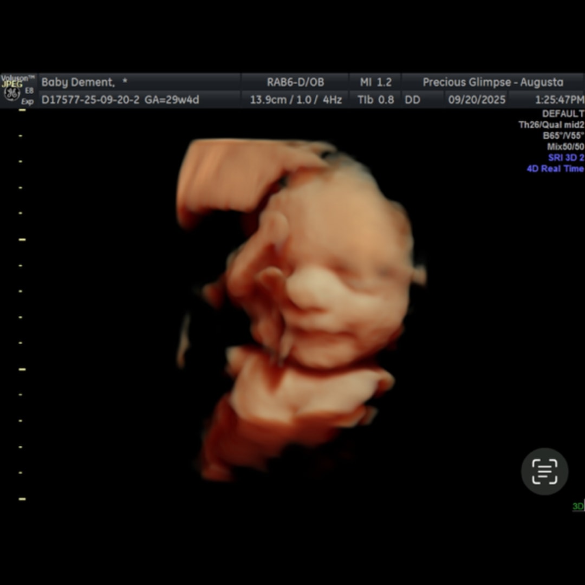Click the MI 1.2 indicator
Screen dimensions: 585x585
pos(375,82)
